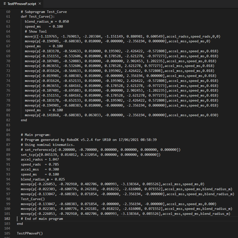This screenshot has height=238, width=238.
Task: Click line number 105 in the gutter
Action: (x=7, y=233)
